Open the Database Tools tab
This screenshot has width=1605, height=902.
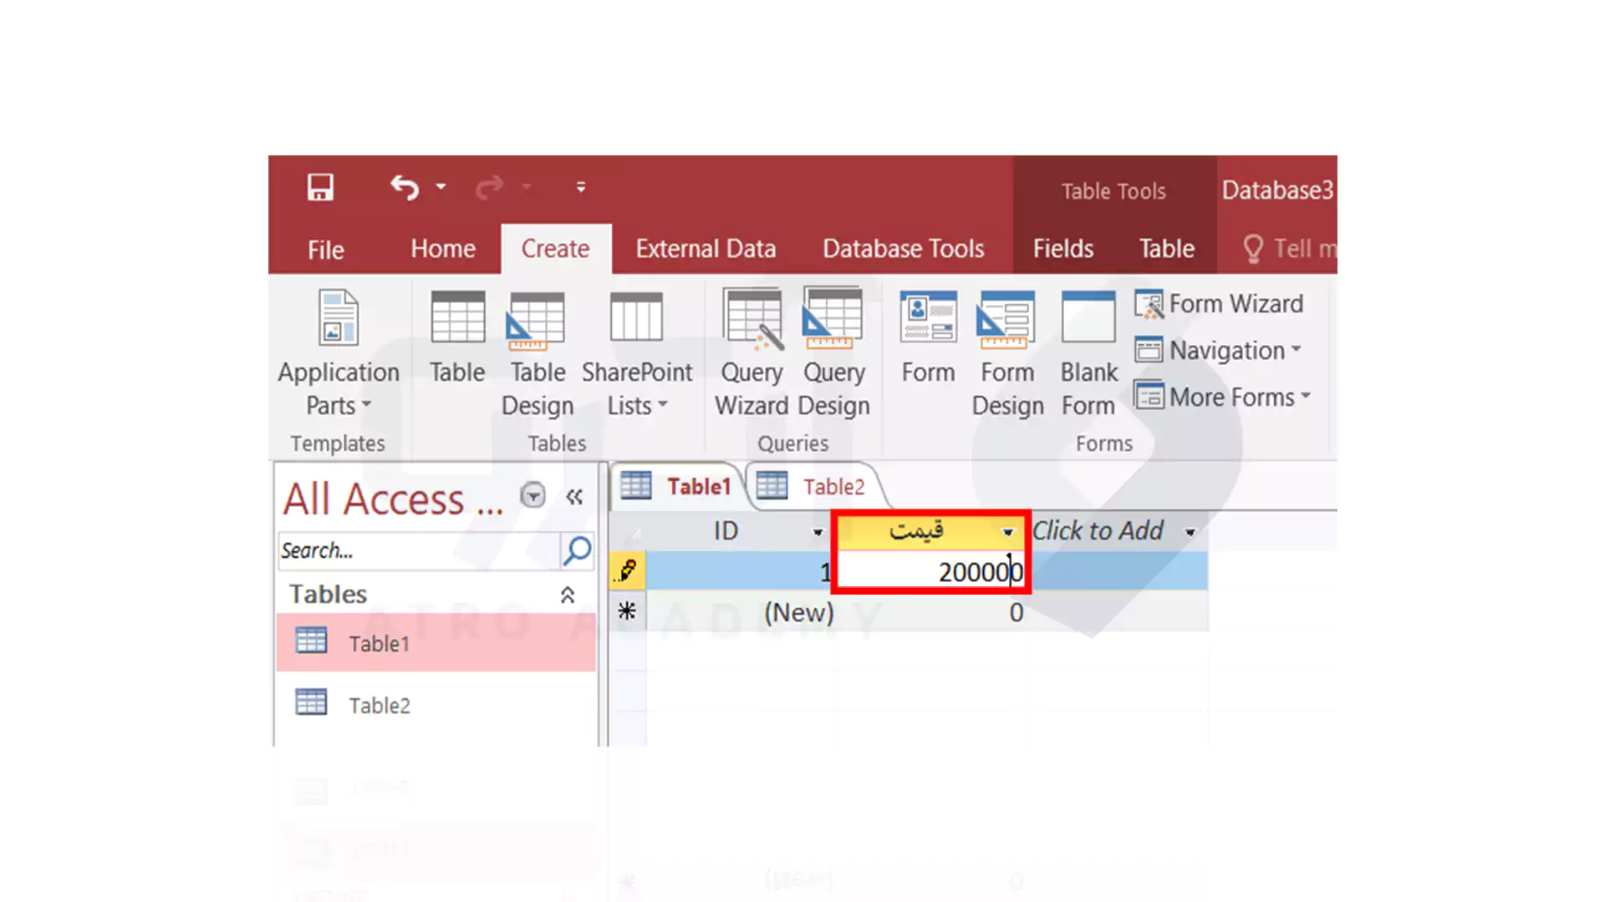point(903,249)
